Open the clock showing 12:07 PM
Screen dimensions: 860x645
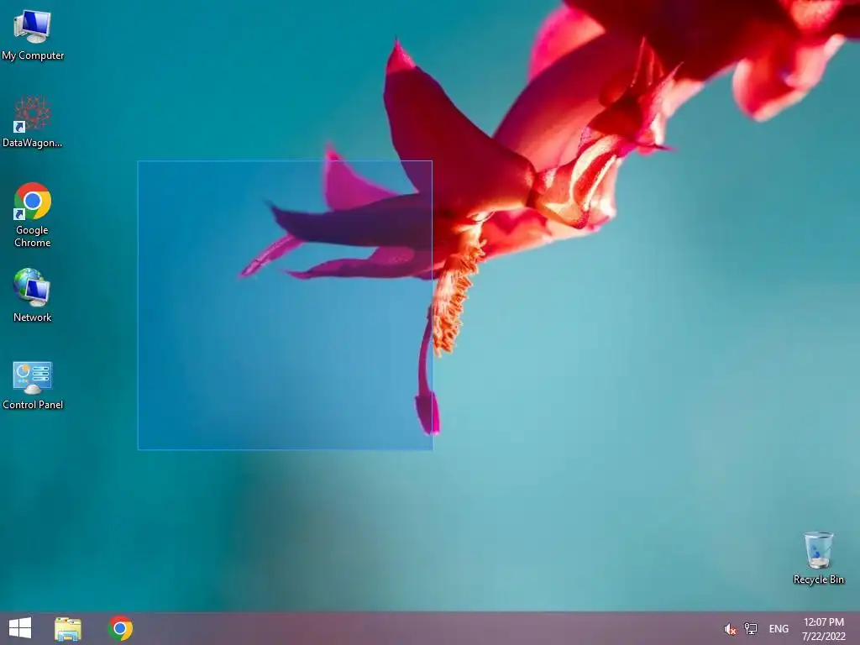pyautogui.click(x=823, y=622)
